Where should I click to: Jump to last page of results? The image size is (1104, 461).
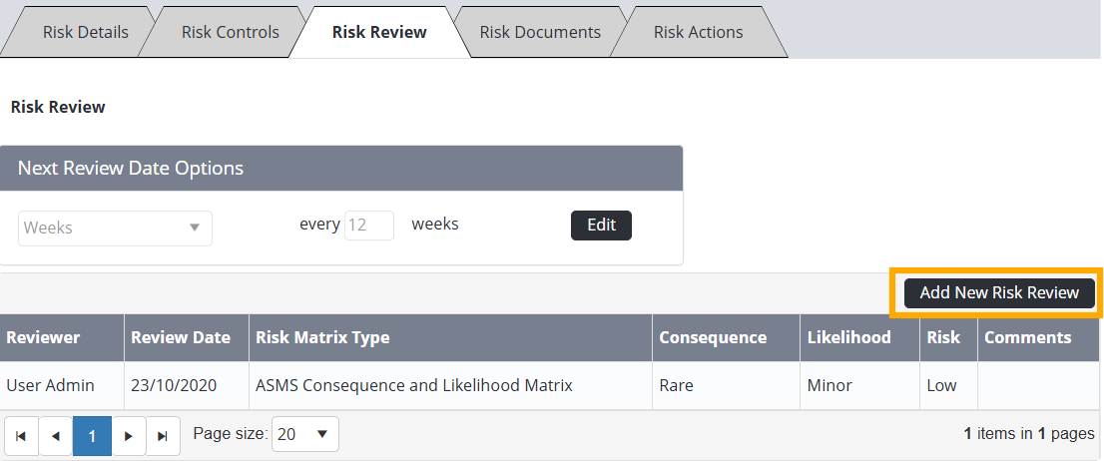[163, 436]
